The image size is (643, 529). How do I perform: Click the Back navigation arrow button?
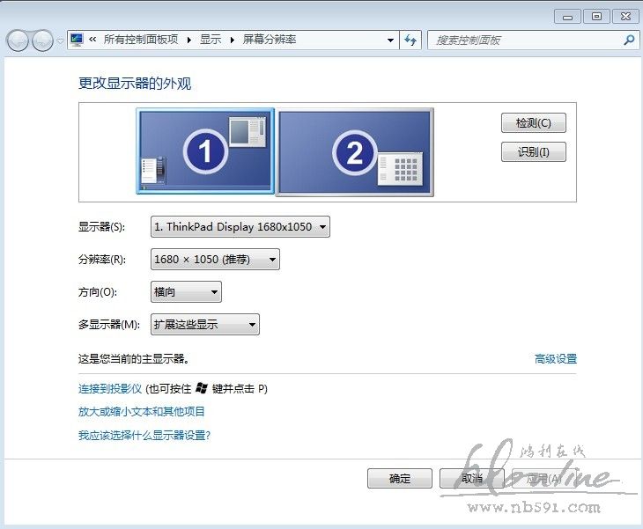pos(18,40)
